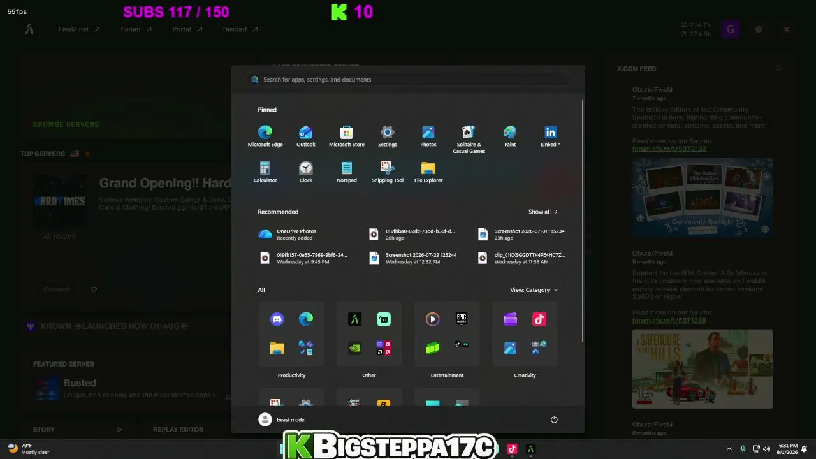The image size is (816, 459).
Task: Open the beast mode user account menu
Action: [x=281, y=419]
